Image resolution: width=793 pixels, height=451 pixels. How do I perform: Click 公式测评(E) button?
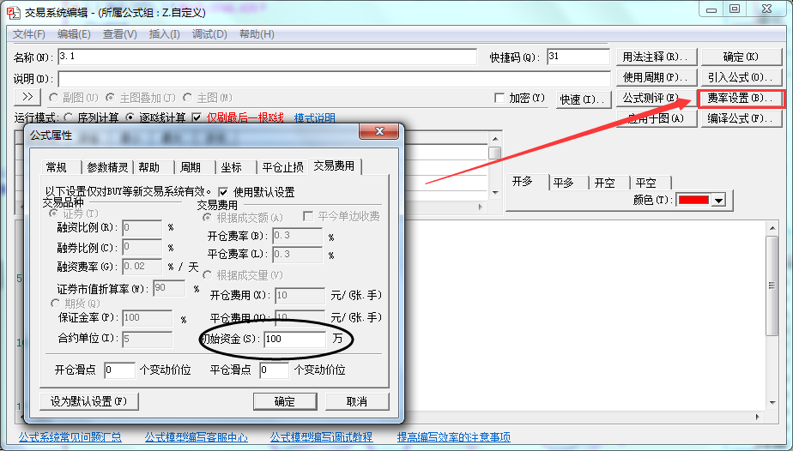pos(657,99)
